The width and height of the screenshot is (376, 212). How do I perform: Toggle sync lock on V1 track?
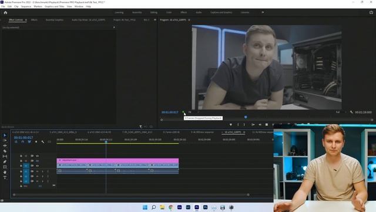click(32, 165)
